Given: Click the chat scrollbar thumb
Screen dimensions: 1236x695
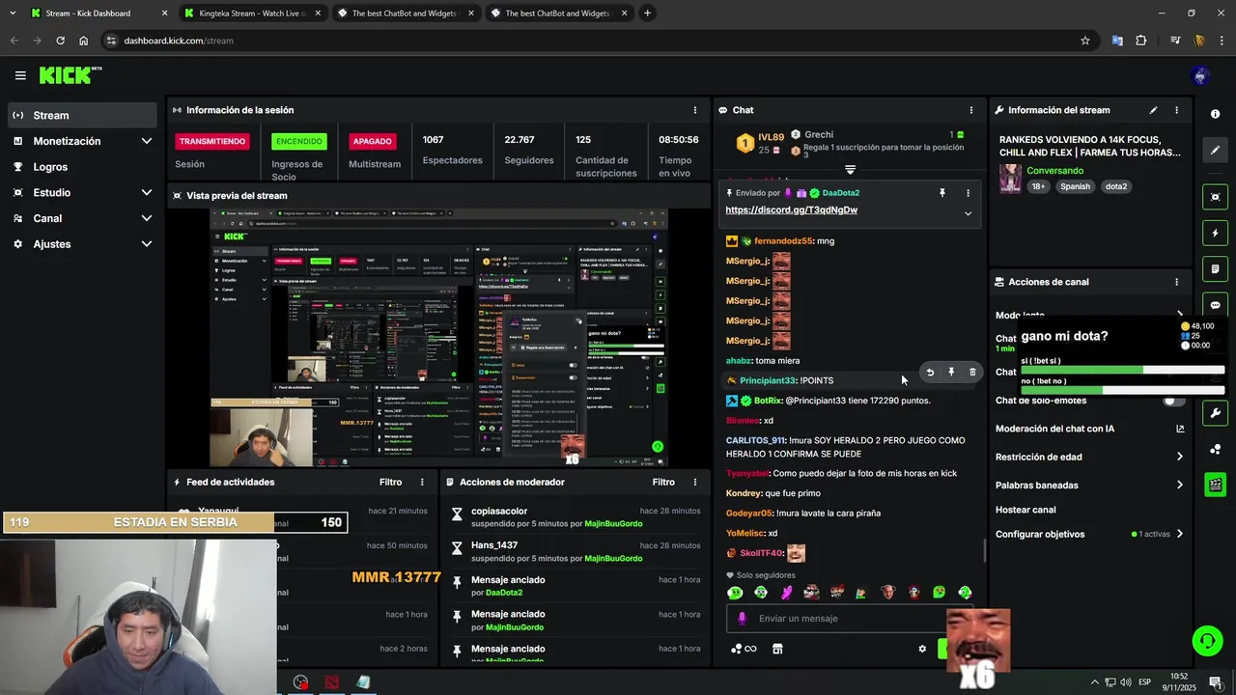Looking at the screenshot, I should click(x=984, y=550).
